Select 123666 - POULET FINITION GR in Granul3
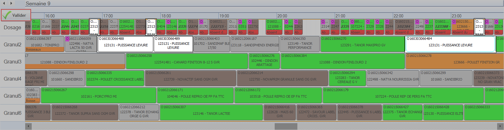The image size is (504, 130). tap(455, 61)
